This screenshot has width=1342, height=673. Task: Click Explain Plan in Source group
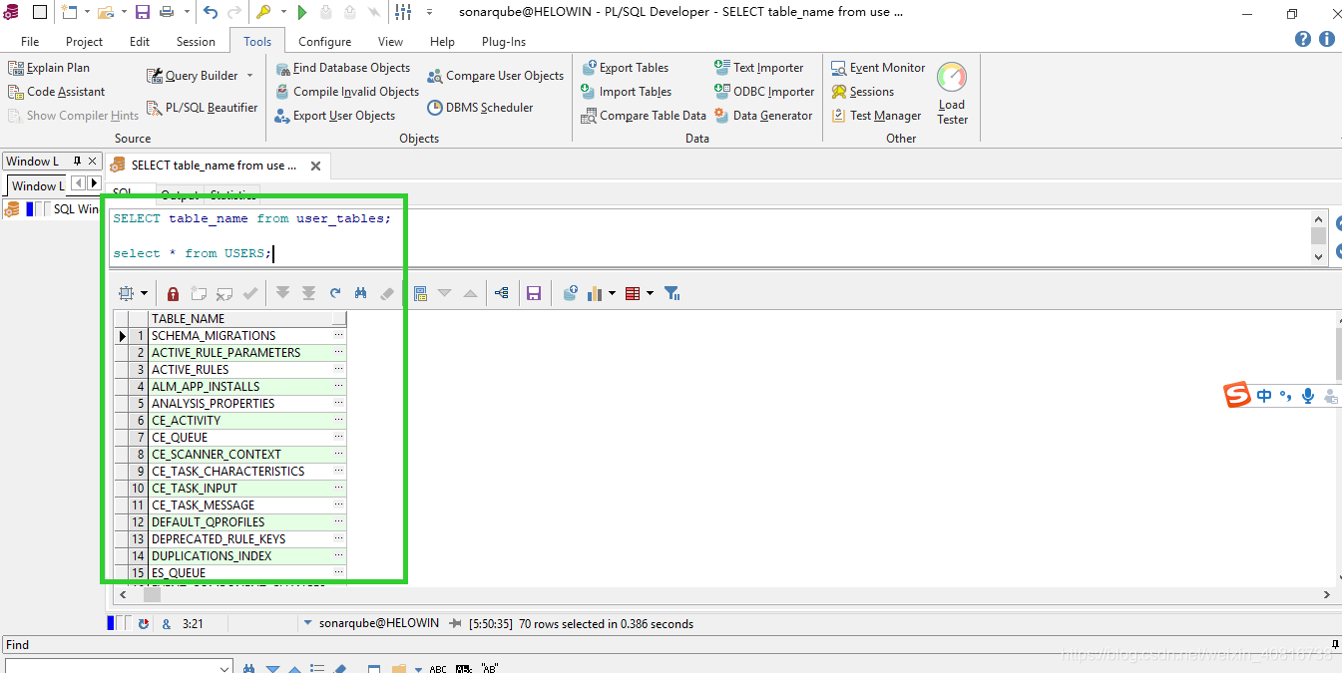click(x=49, y=68)
